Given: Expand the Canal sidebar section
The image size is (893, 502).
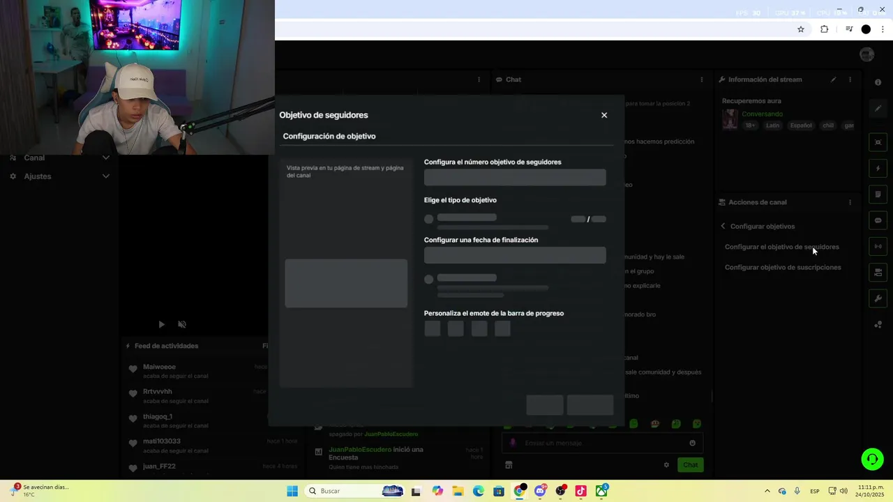Looking at the screenshot, I should click(59, 158).
